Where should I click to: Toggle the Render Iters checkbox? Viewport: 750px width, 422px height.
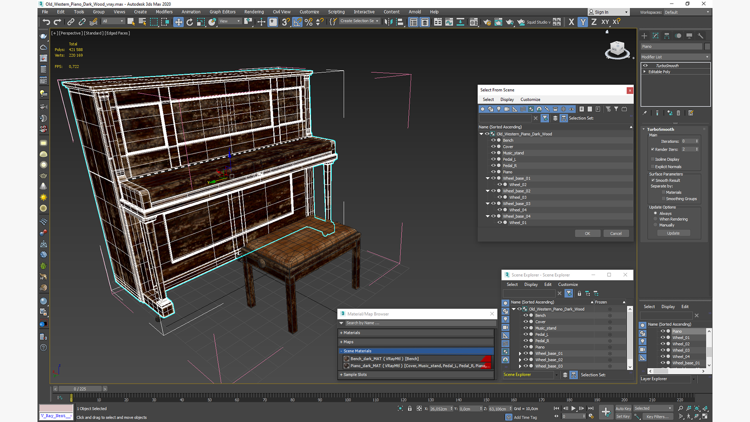(653, 149)
